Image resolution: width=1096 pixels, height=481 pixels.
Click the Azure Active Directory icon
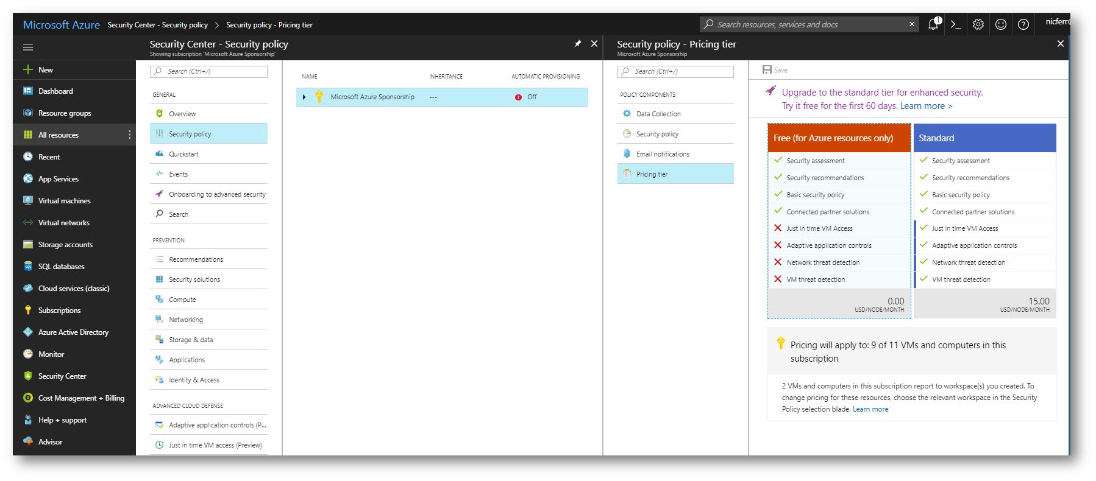click(x=28, y=332)
